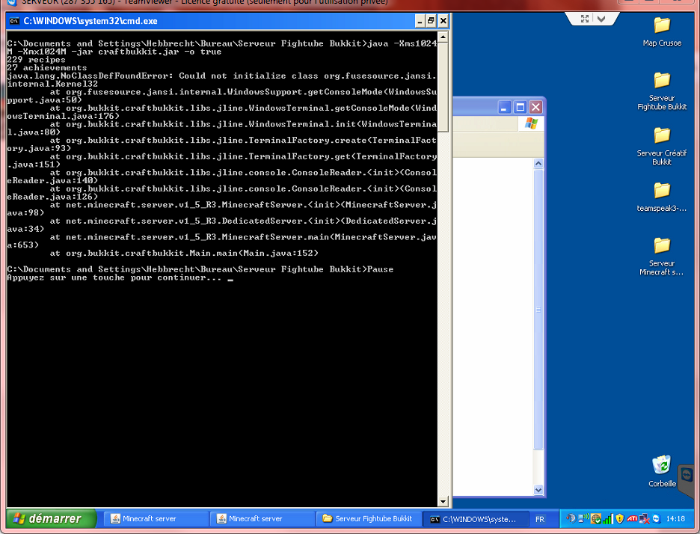Open the yellow security shield alert icon
Image resolution: width=700 pixels, height=534 pixels.
click(620, 519)
